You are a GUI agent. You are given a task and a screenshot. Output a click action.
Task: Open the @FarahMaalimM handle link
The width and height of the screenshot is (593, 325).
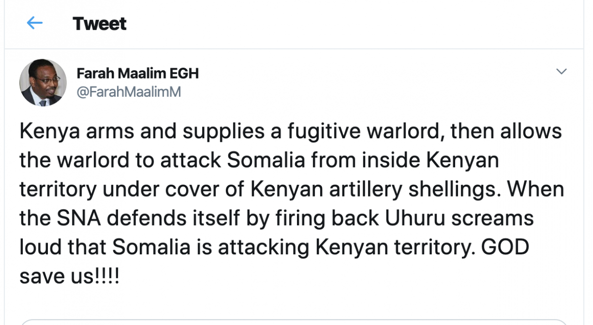point(129,92)
